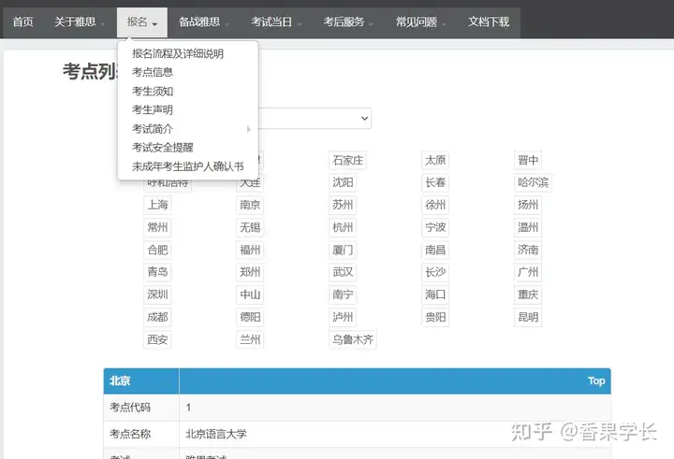674x459 pixels.
Task: Click the 温州 city link
Action: [528, 227]
